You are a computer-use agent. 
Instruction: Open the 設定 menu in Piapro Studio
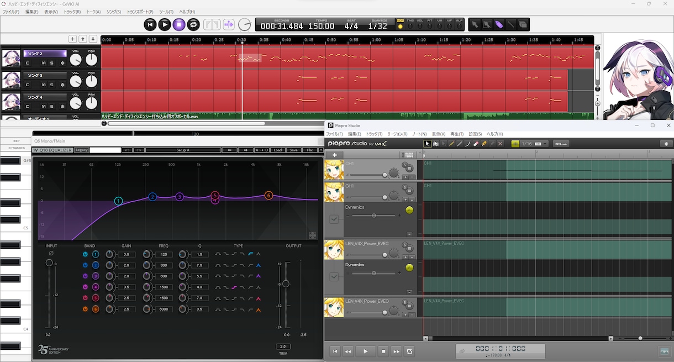pyautogui.click(x=475, y=134)
